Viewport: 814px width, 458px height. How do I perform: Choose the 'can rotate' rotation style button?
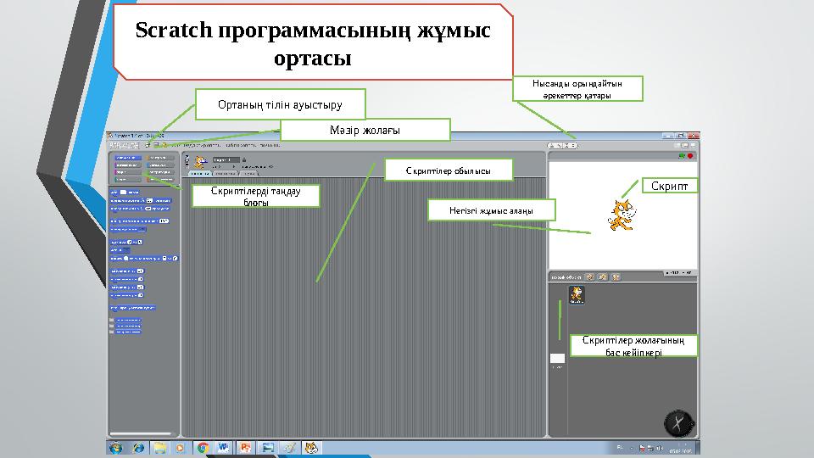pyautogui.click(x=187, y=156)
